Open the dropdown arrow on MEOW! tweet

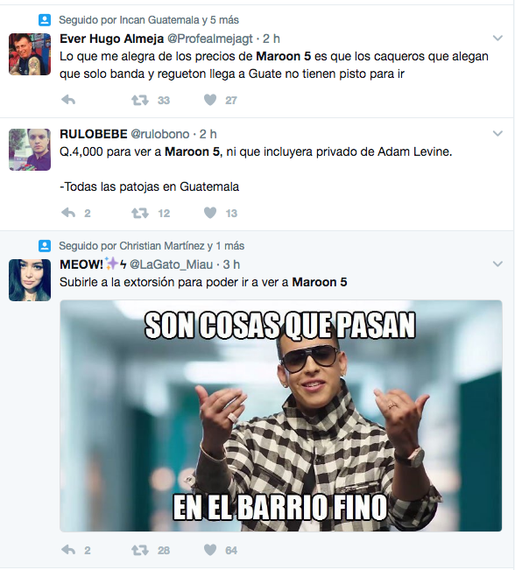pos(497,264)
